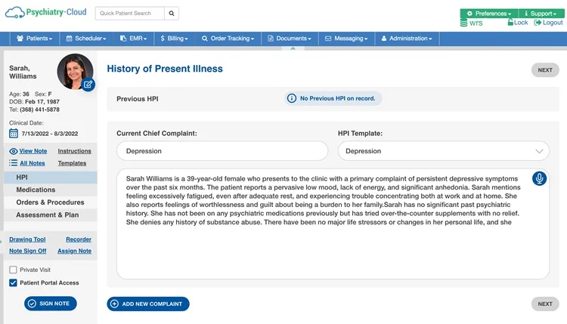The width and height of the screenshot is (567, 324).
Task: Open the Support dropdown
Action: [x=541, y=14]
